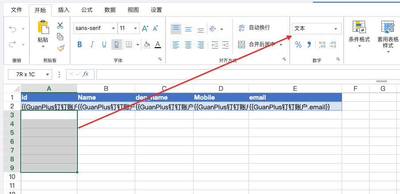Open the 字体 font dialog launcher
The width and height of the screenshot is (400, 194).
(x=160, y=59)
